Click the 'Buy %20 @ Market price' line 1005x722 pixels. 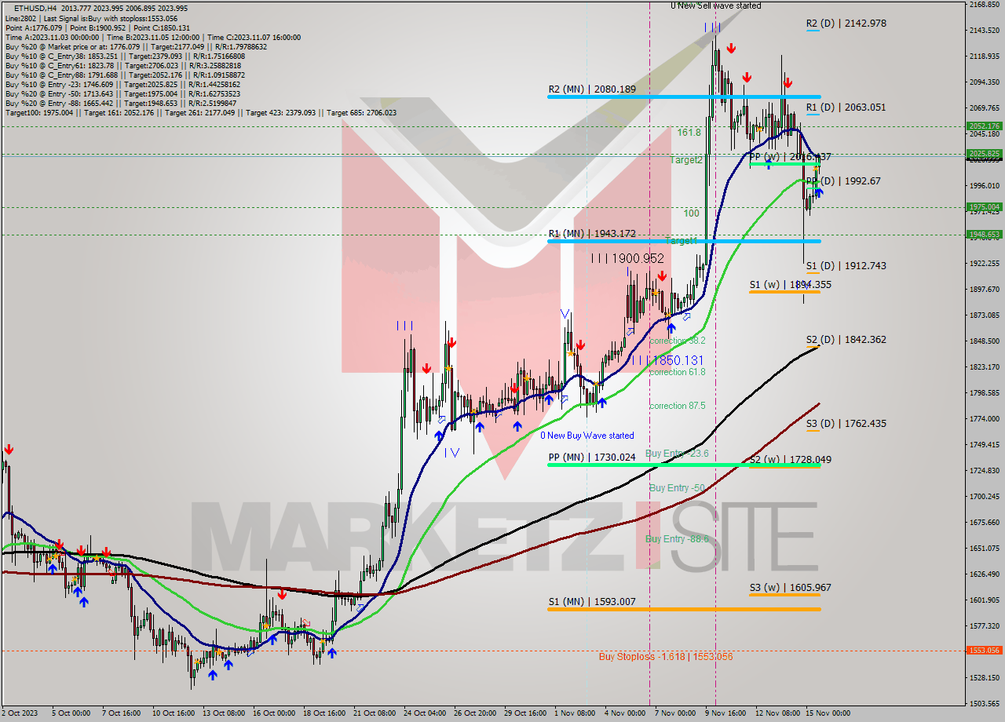(136, 46)
